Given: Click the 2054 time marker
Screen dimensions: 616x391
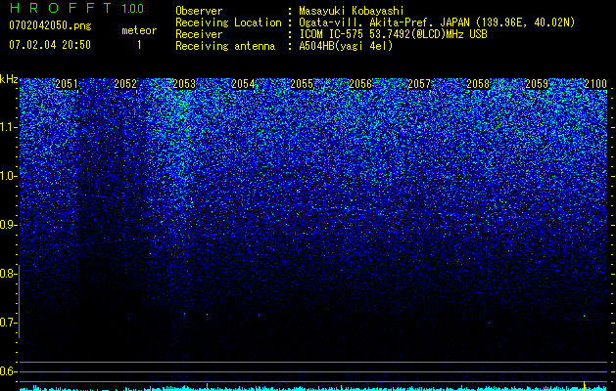Looking at the screenshot, I should pos(243,83).
